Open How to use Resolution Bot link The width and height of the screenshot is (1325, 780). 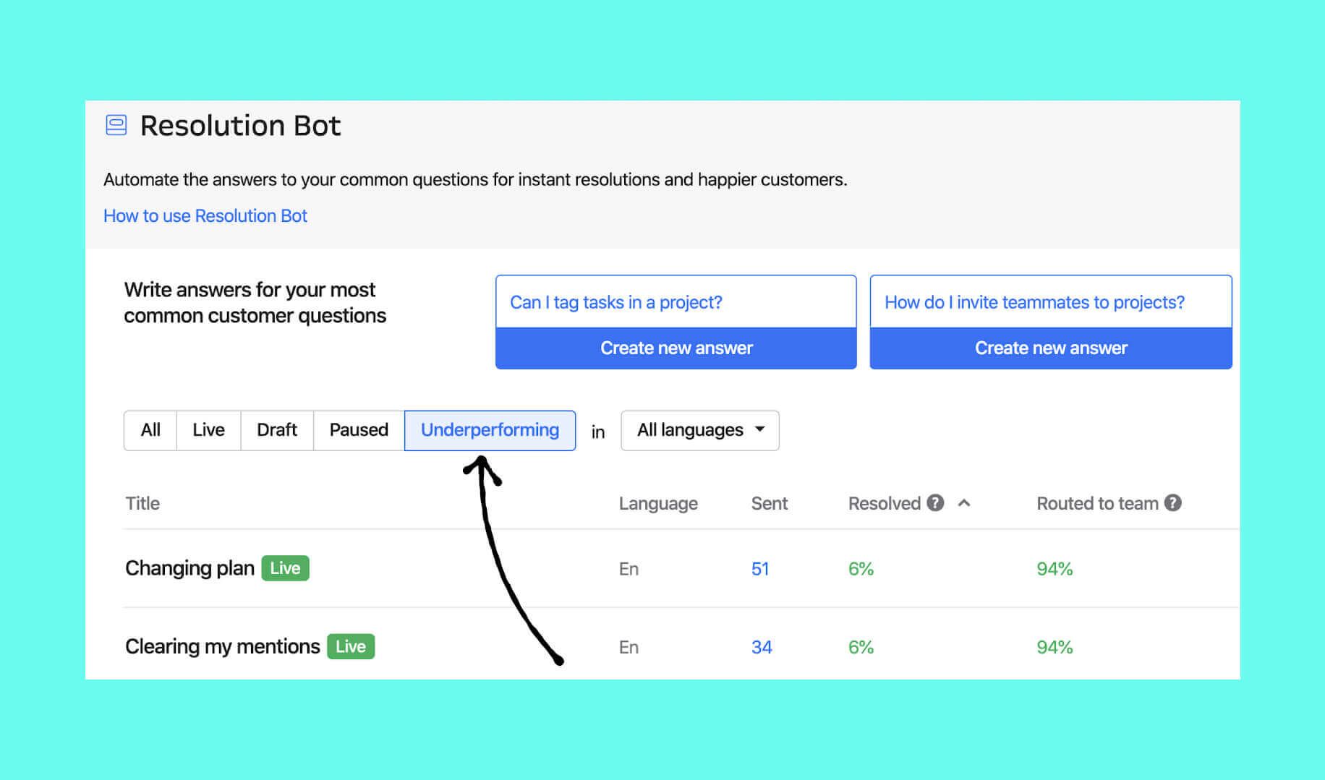click(x=205, y=215)
